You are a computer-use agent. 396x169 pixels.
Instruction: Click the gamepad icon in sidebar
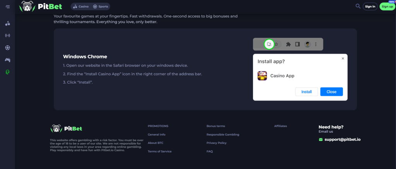click(7, 60)
